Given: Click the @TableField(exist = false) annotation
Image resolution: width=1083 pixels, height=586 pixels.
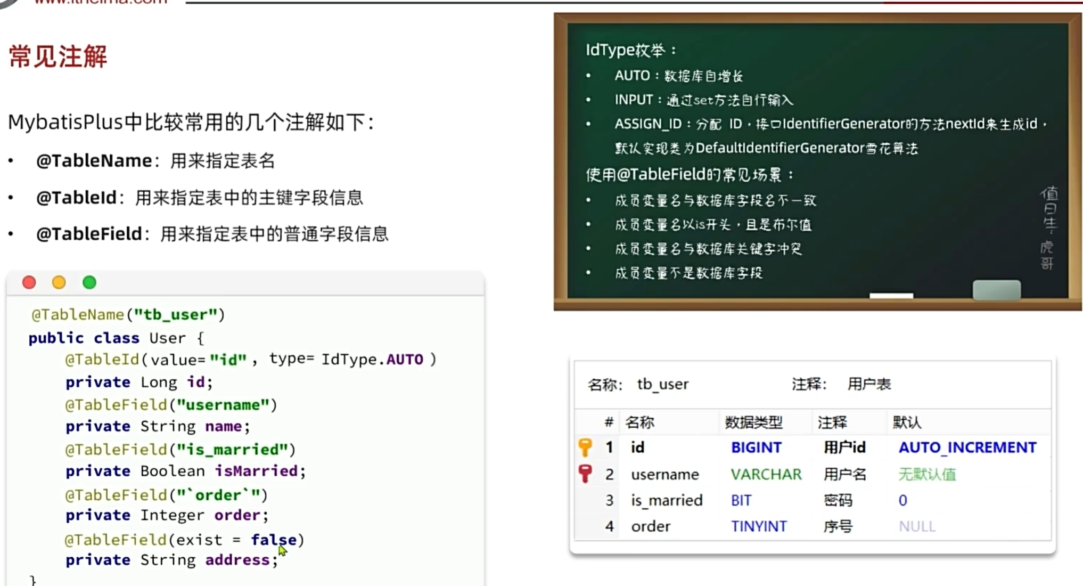Looking at the screenshot, I should [x=184, y=540].
